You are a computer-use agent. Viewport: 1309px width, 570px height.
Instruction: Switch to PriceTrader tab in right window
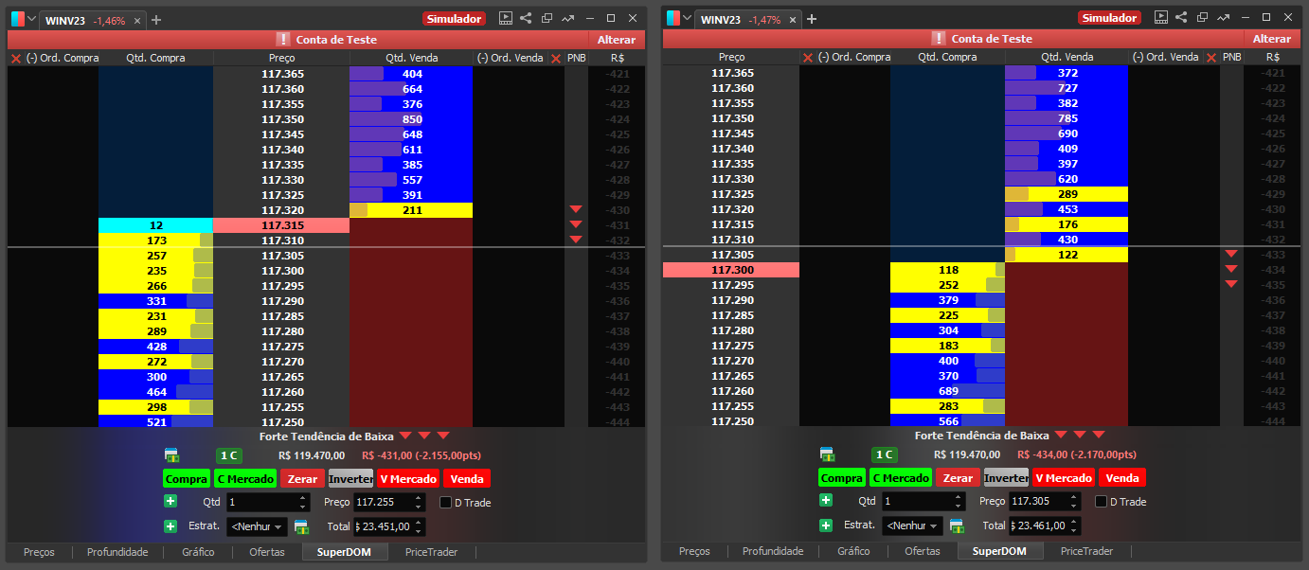pyautogui.click(x=1087, y=551)
